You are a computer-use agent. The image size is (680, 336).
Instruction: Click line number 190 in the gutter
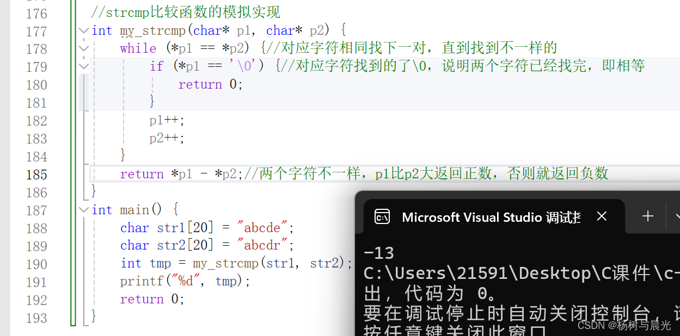coord(36,264)
